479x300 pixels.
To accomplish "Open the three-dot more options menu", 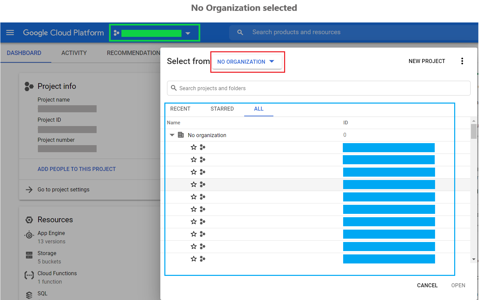I will pyautogui.click(x=462, y=61).
